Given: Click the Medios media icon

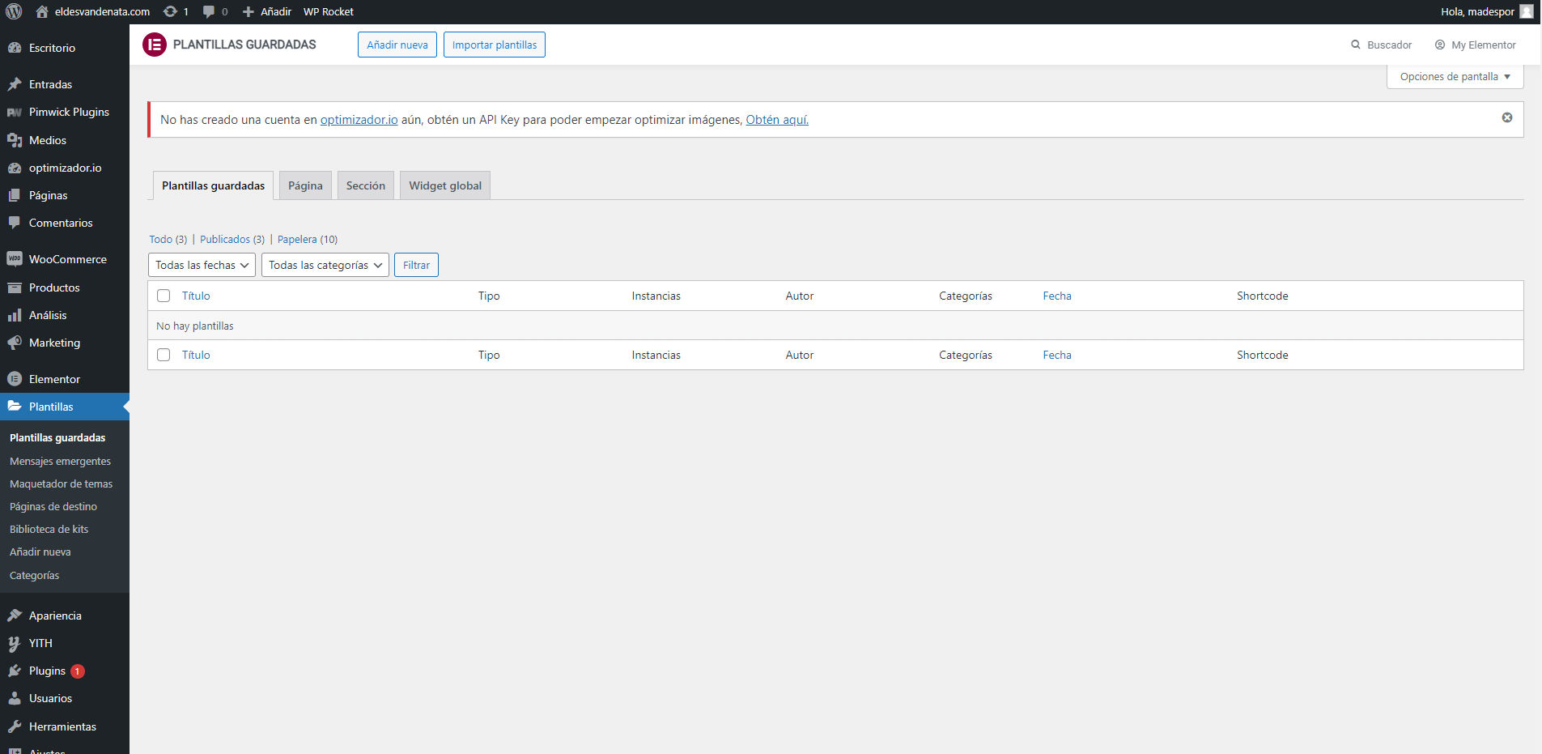Looking at the screenshot, I should click(15, 140).
